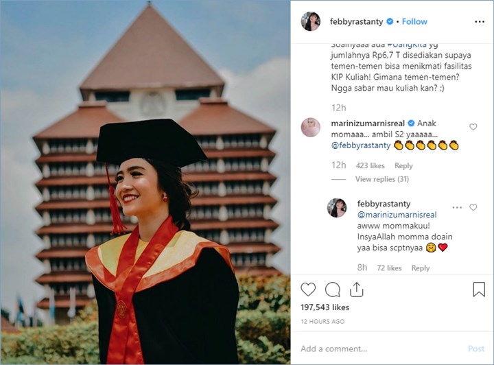Viewport: 494px width, 365px height.
Task: Open febbyrastanty's profile picture in the header
Action: pyautogui.click(x=311, y=21)
